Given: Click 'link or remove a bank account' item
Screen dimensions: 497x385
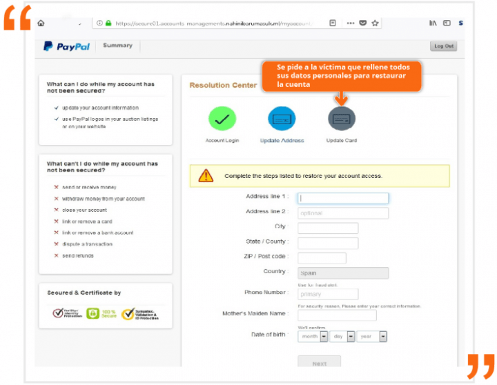Looking at the screenshot, I should coord(97,233).
